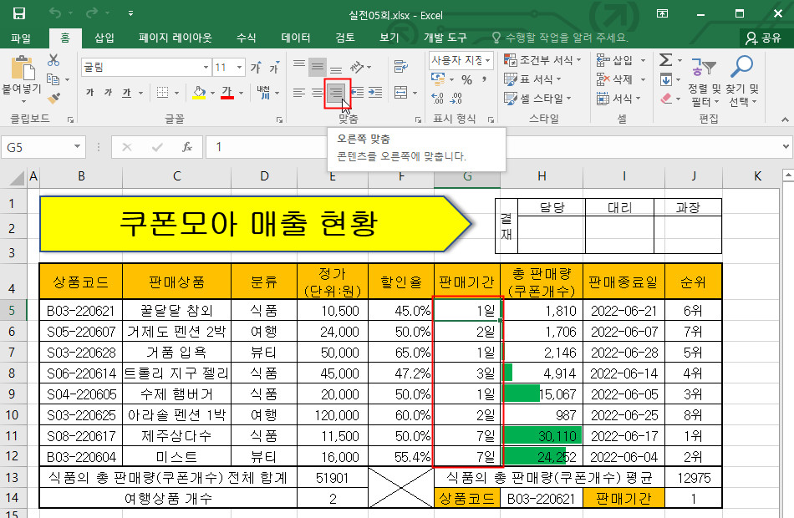Apply the yellow fill color swatch
The image size is (794, 518).
[x=199, y=93]
